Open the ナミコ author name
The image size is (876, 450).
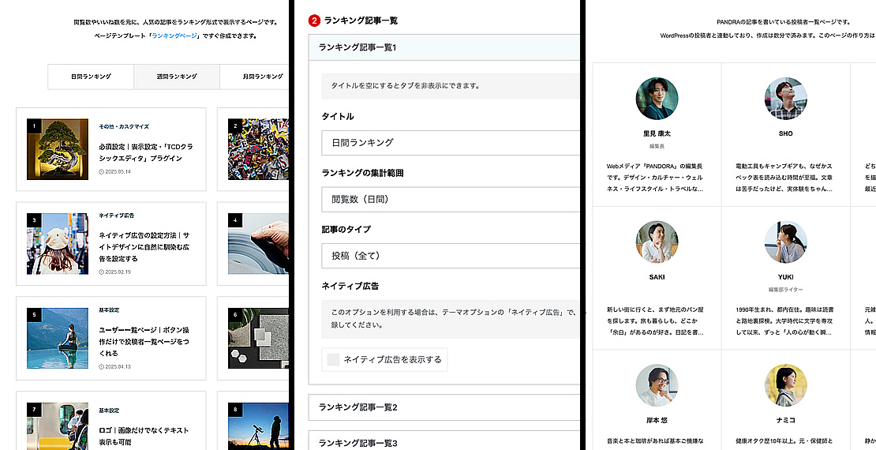pos(785,420)
